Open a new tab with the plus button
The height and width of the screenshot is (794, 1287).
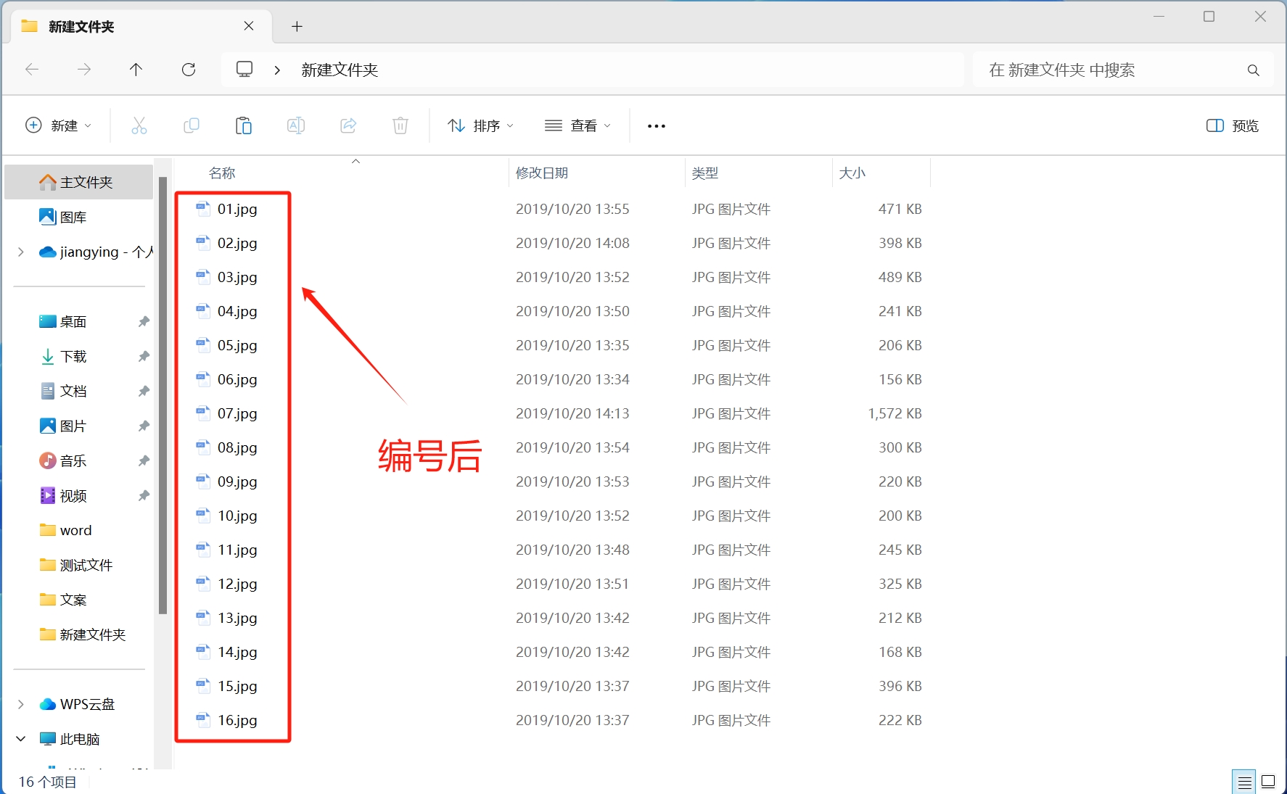click(297, 26)
